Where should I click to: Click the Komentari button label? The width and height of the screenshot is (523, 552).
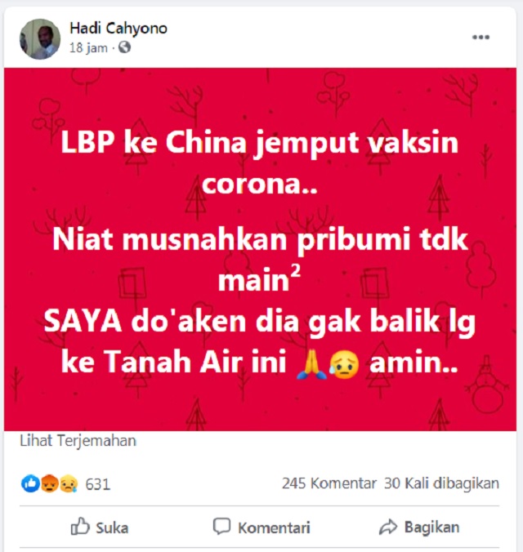pyautogui.click(x=274, y=528)
